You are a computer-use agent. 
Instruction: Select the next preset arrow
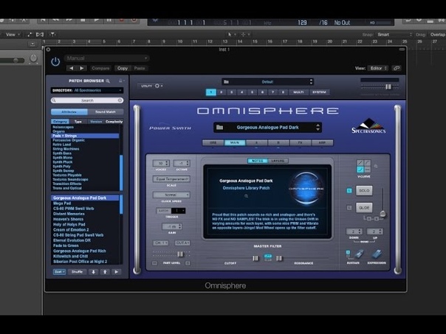(x=82, y=68)
